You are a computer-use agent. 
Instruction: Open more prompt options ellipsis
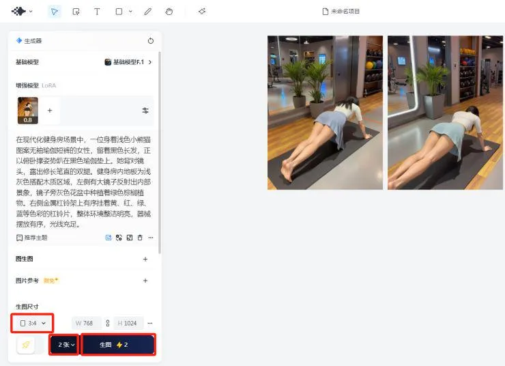pyautogui.click(x=151, y=238)
